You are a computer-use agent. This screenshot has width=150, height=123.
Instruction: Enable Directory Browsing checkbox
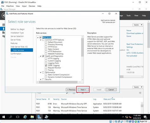46,44
